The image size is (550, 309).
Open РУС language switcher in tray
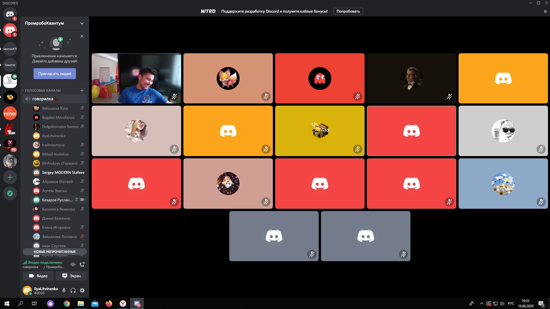[x=511, y=304]
